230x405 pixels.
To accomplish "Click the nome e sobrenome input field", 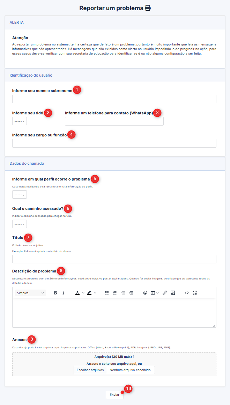I will 114,99.
